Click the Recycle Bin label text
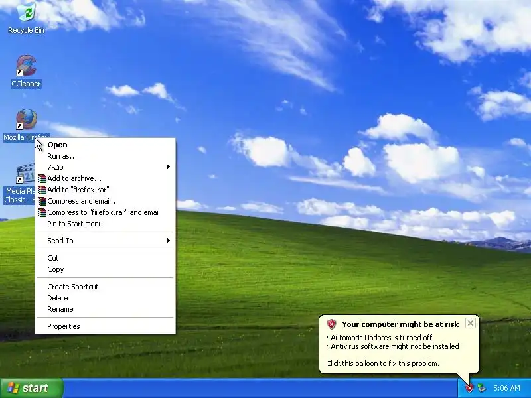This screenshot has height=398, width=531. [26, 30]
